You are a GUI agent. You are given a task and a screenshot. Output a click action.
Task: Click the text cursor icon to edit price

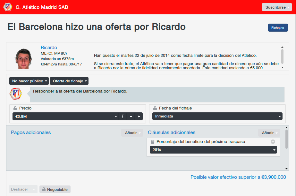(x=123, y=117)
